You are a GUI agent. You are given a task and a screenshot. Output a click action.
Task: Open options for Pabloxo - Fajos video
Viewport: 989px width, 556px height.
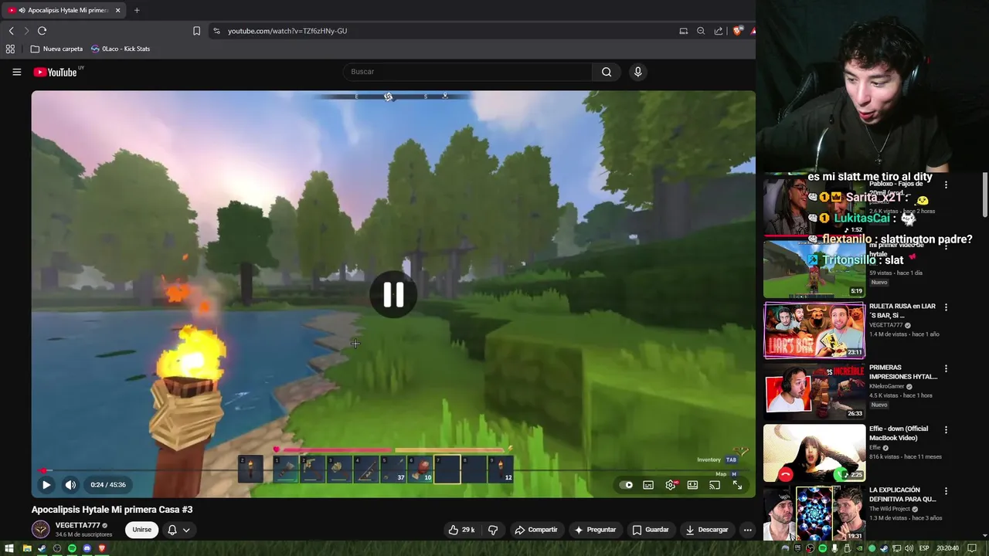[x=946, y=185]
